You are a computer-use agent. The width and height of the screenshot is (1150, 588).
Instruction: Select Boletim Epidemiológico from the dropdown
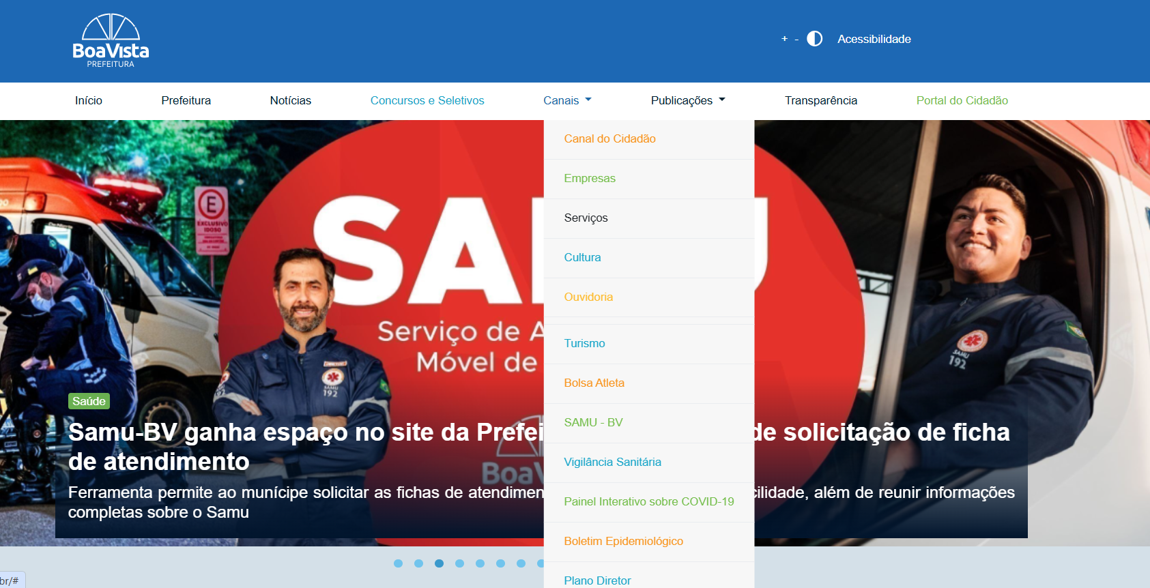pos(623,541)
